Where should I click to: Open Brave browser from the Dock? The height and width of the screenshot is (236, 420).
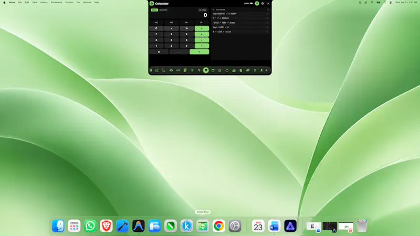tap(106, 226)
